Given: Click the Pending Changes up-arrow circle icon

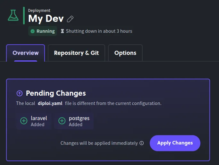Looking at the screenshot, I should [x=20, y=93].
